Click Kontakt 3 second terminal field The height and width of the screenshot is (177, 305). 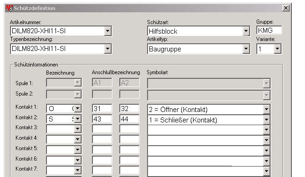129,129
